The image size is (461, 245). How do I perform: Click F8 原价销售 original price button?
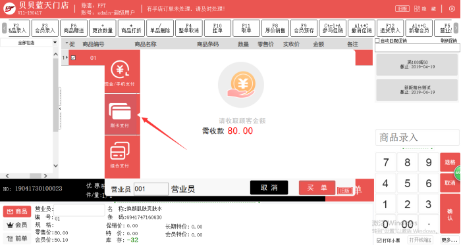pos(275,28)
